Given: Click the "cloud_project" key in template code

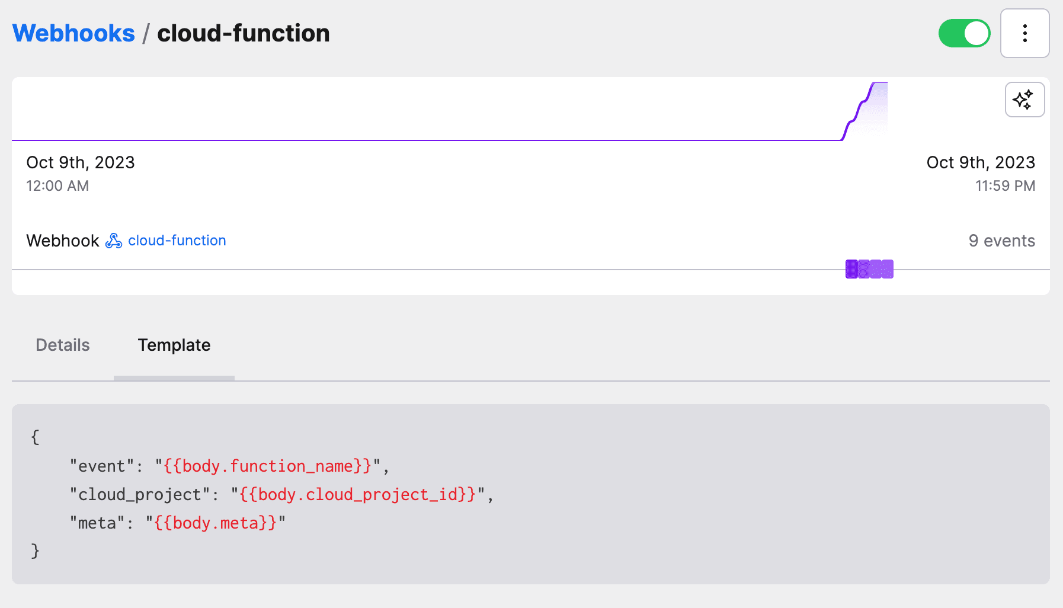Looking at the screenshot, I should [140, 495].
